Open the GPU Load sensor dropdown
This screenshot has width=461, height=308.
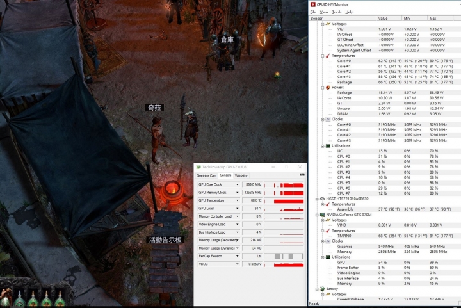click(238, 208)
